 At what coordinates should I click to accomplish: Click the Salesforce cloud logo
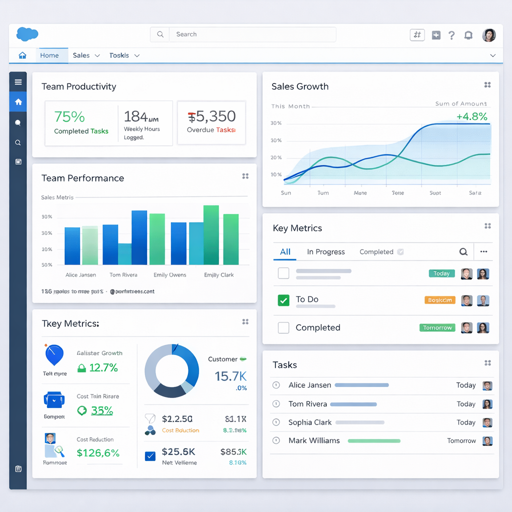(27, 34)
